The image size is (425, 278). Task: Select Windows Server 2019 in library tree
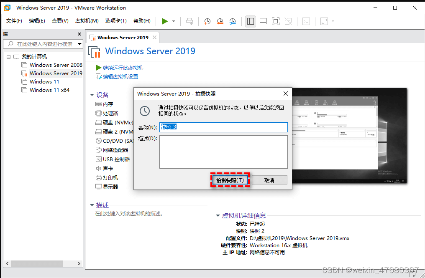pos(56,73)
